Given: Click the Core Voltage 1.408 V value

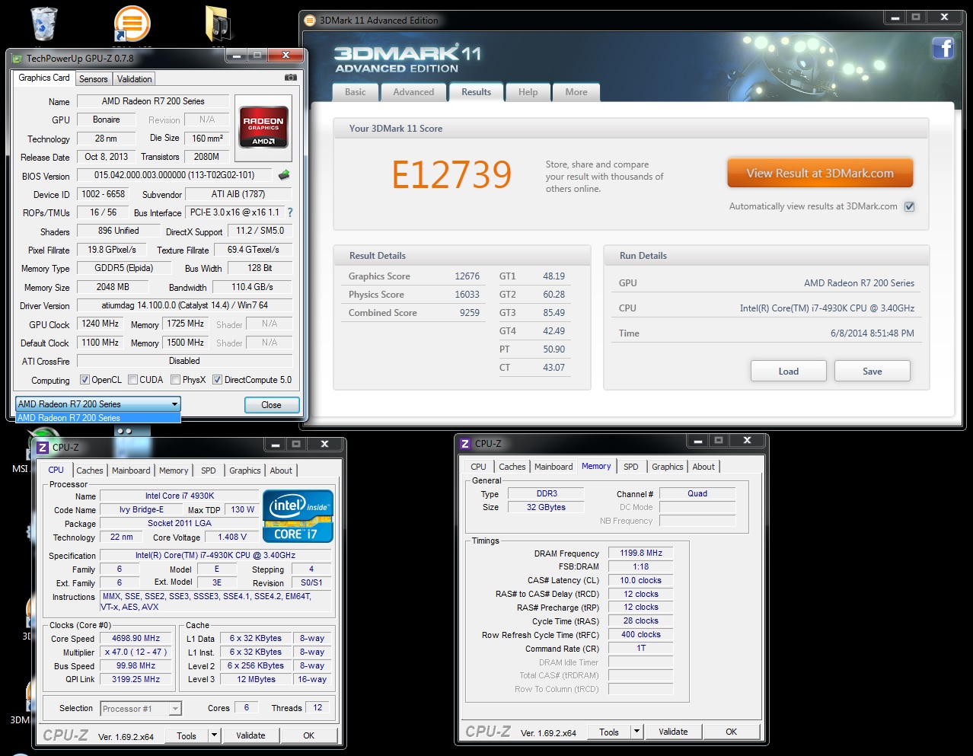Looking at the screenshot, I should click(232, 537).
